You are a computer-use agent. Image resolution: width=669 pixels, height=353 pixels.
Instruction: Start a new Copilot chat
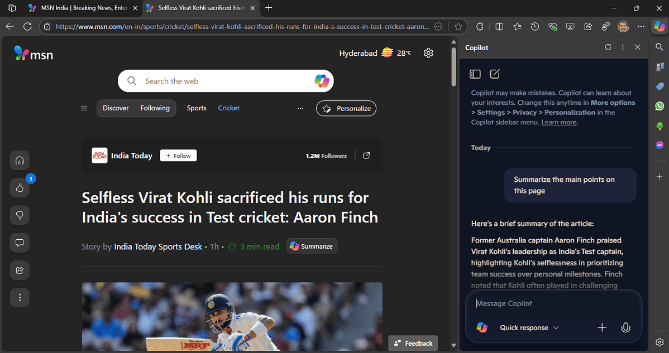click(x=495, y=74)
